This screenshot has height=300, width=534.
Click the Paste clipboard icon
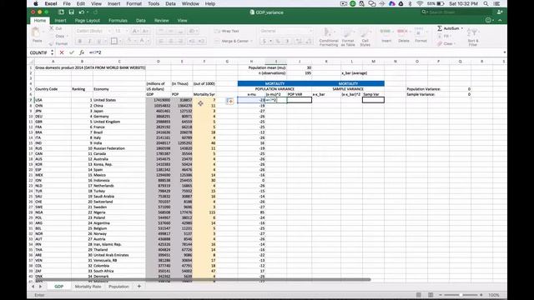pyautogui.click(x=35, y=32)
